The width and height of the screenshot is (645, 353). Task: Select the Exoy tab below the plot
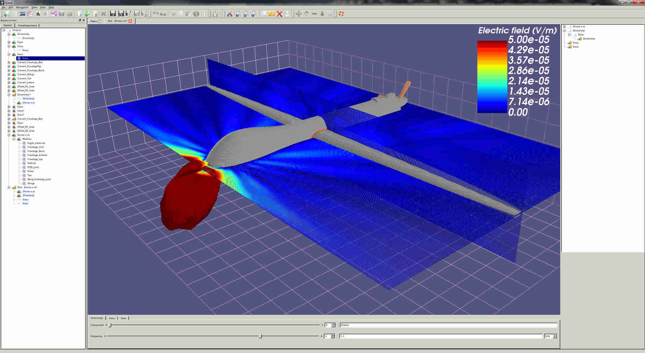pos(112,318)
